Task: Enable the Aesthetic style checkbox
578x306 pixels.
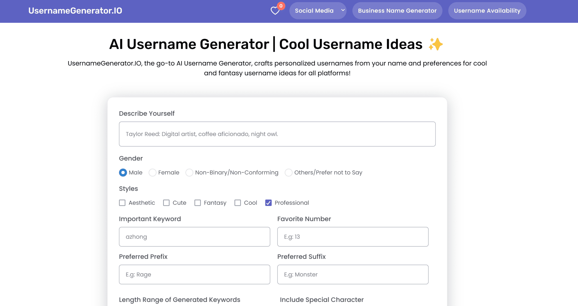Action: click(122, 203)
